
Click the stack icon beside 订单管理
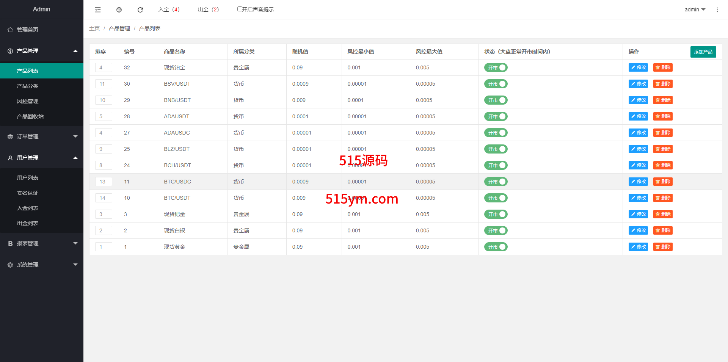click(x=10, y=136)
